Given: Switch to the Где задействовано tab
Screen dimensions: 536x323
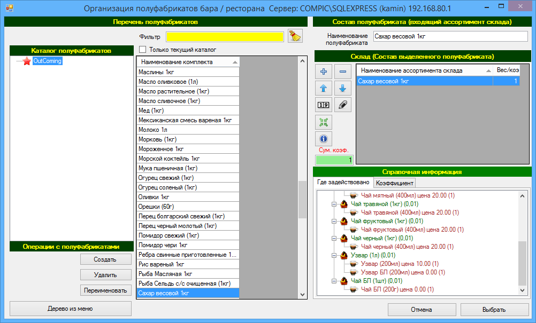Looking at the screenshot, I should pyautogui.click(x=343, y=182).
